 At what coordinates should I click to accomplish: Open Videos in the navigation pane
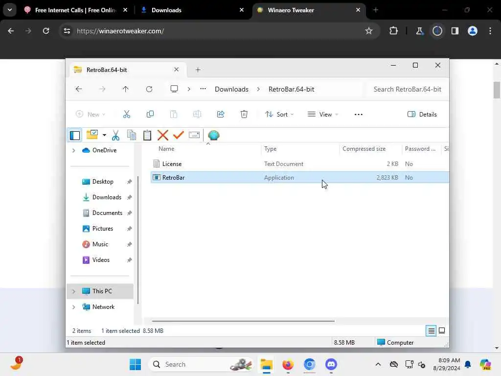tap(101, 260)
